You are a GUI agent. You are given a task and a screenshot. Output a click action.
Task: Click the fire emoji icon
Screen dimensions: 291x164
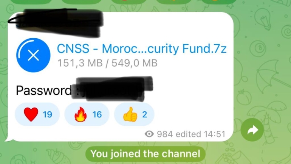tap(80, 114)
